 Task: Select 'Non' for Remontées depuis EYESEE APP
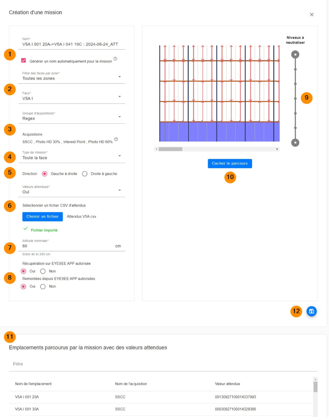tap(43, 286)
